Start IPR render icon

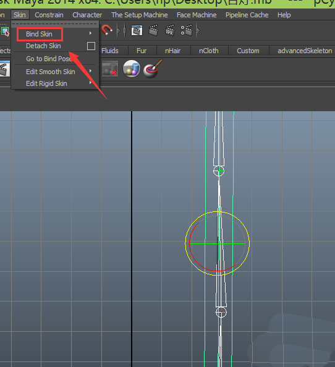(170, 30)
